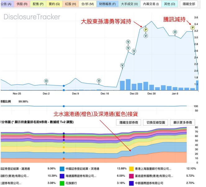Select legend entry 中銀國際證券有限公司
The width and height of the screenshot is (206, 187).
(x=149, y=183)
